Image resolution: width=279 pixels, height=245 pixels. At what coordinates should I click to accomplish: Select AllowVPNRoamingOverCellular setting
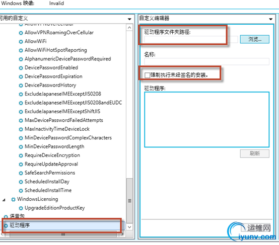point(59,33)
